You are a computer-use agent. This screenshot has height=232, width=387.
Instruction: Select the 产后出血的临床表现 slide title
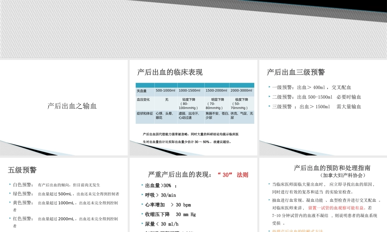[170, 72]
